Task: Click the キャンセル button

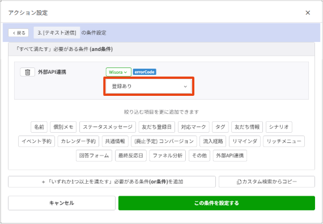Action: (x=62, y=203)
